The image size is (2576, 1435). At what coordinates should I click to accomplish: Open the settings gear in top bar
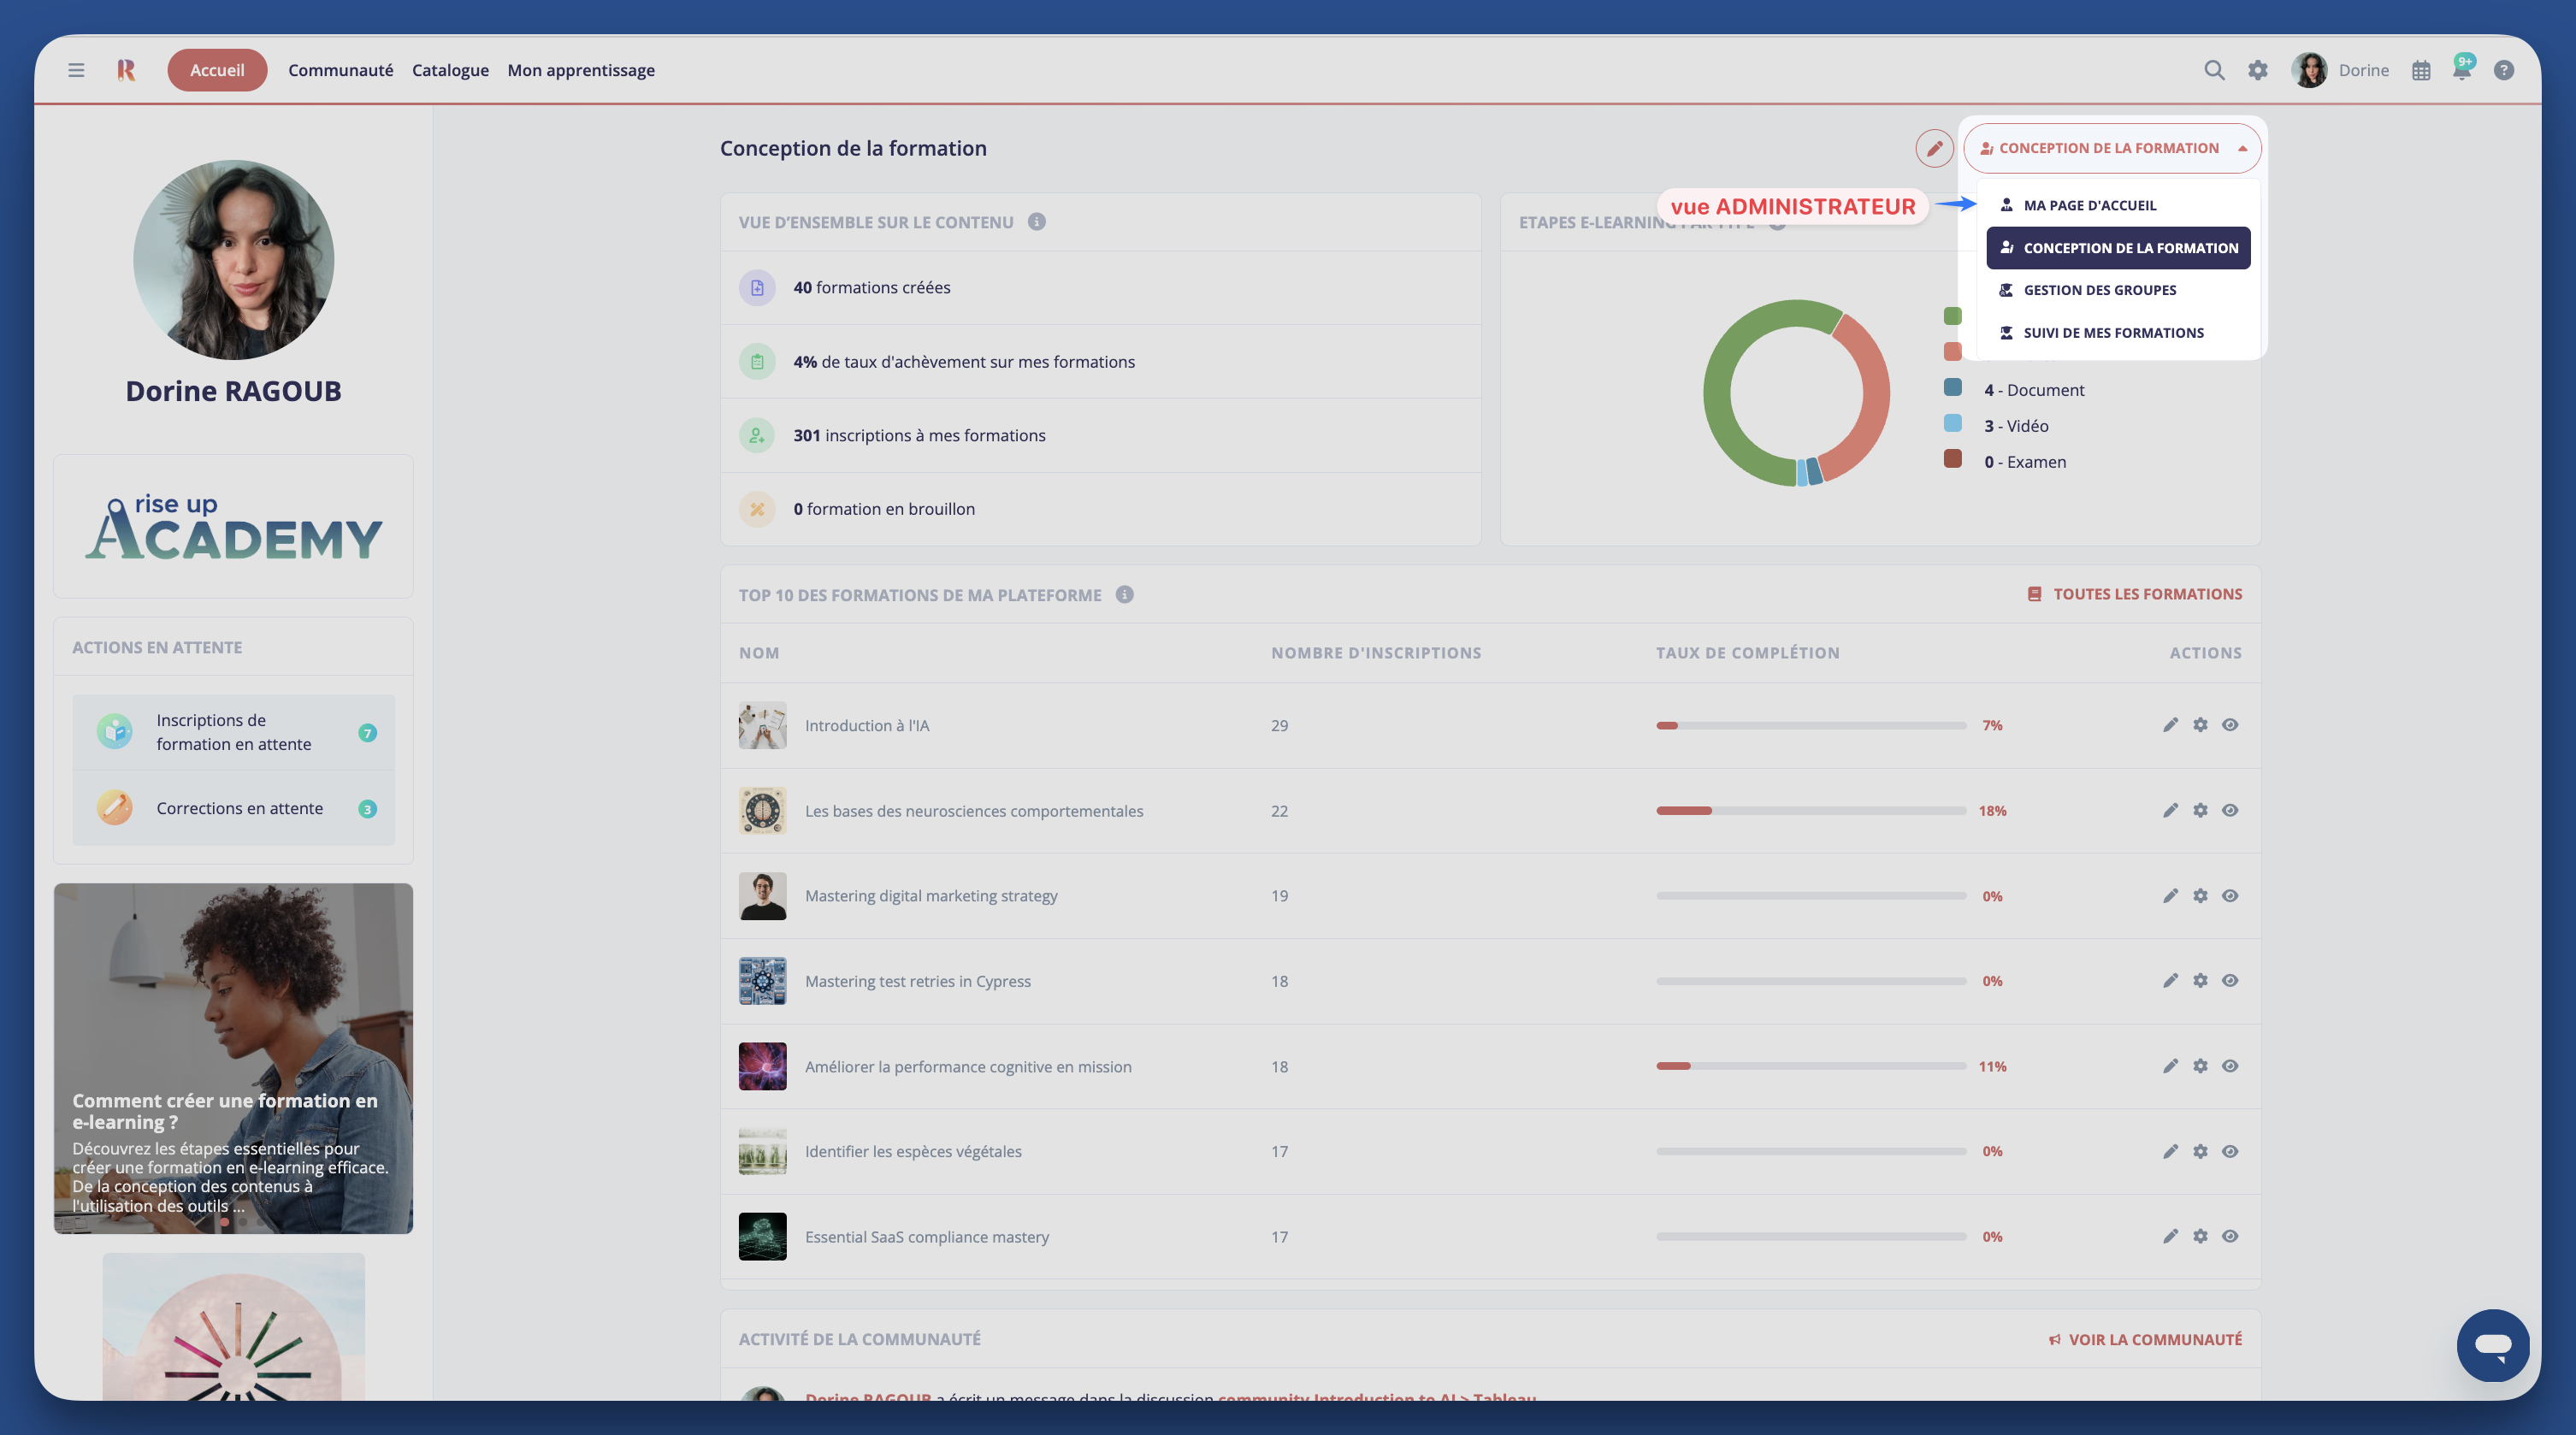click(2258, 70)
